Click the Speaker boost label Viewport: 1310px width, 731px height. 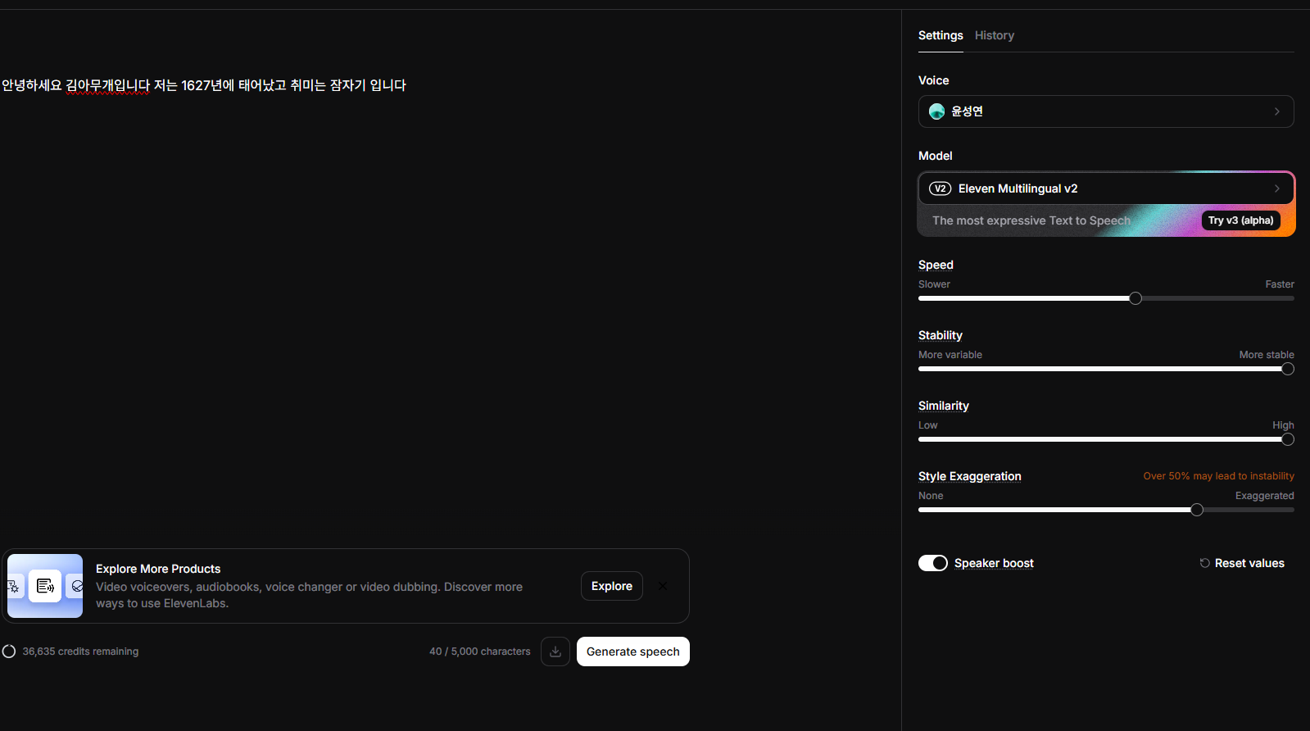click(x=994, y=563)
